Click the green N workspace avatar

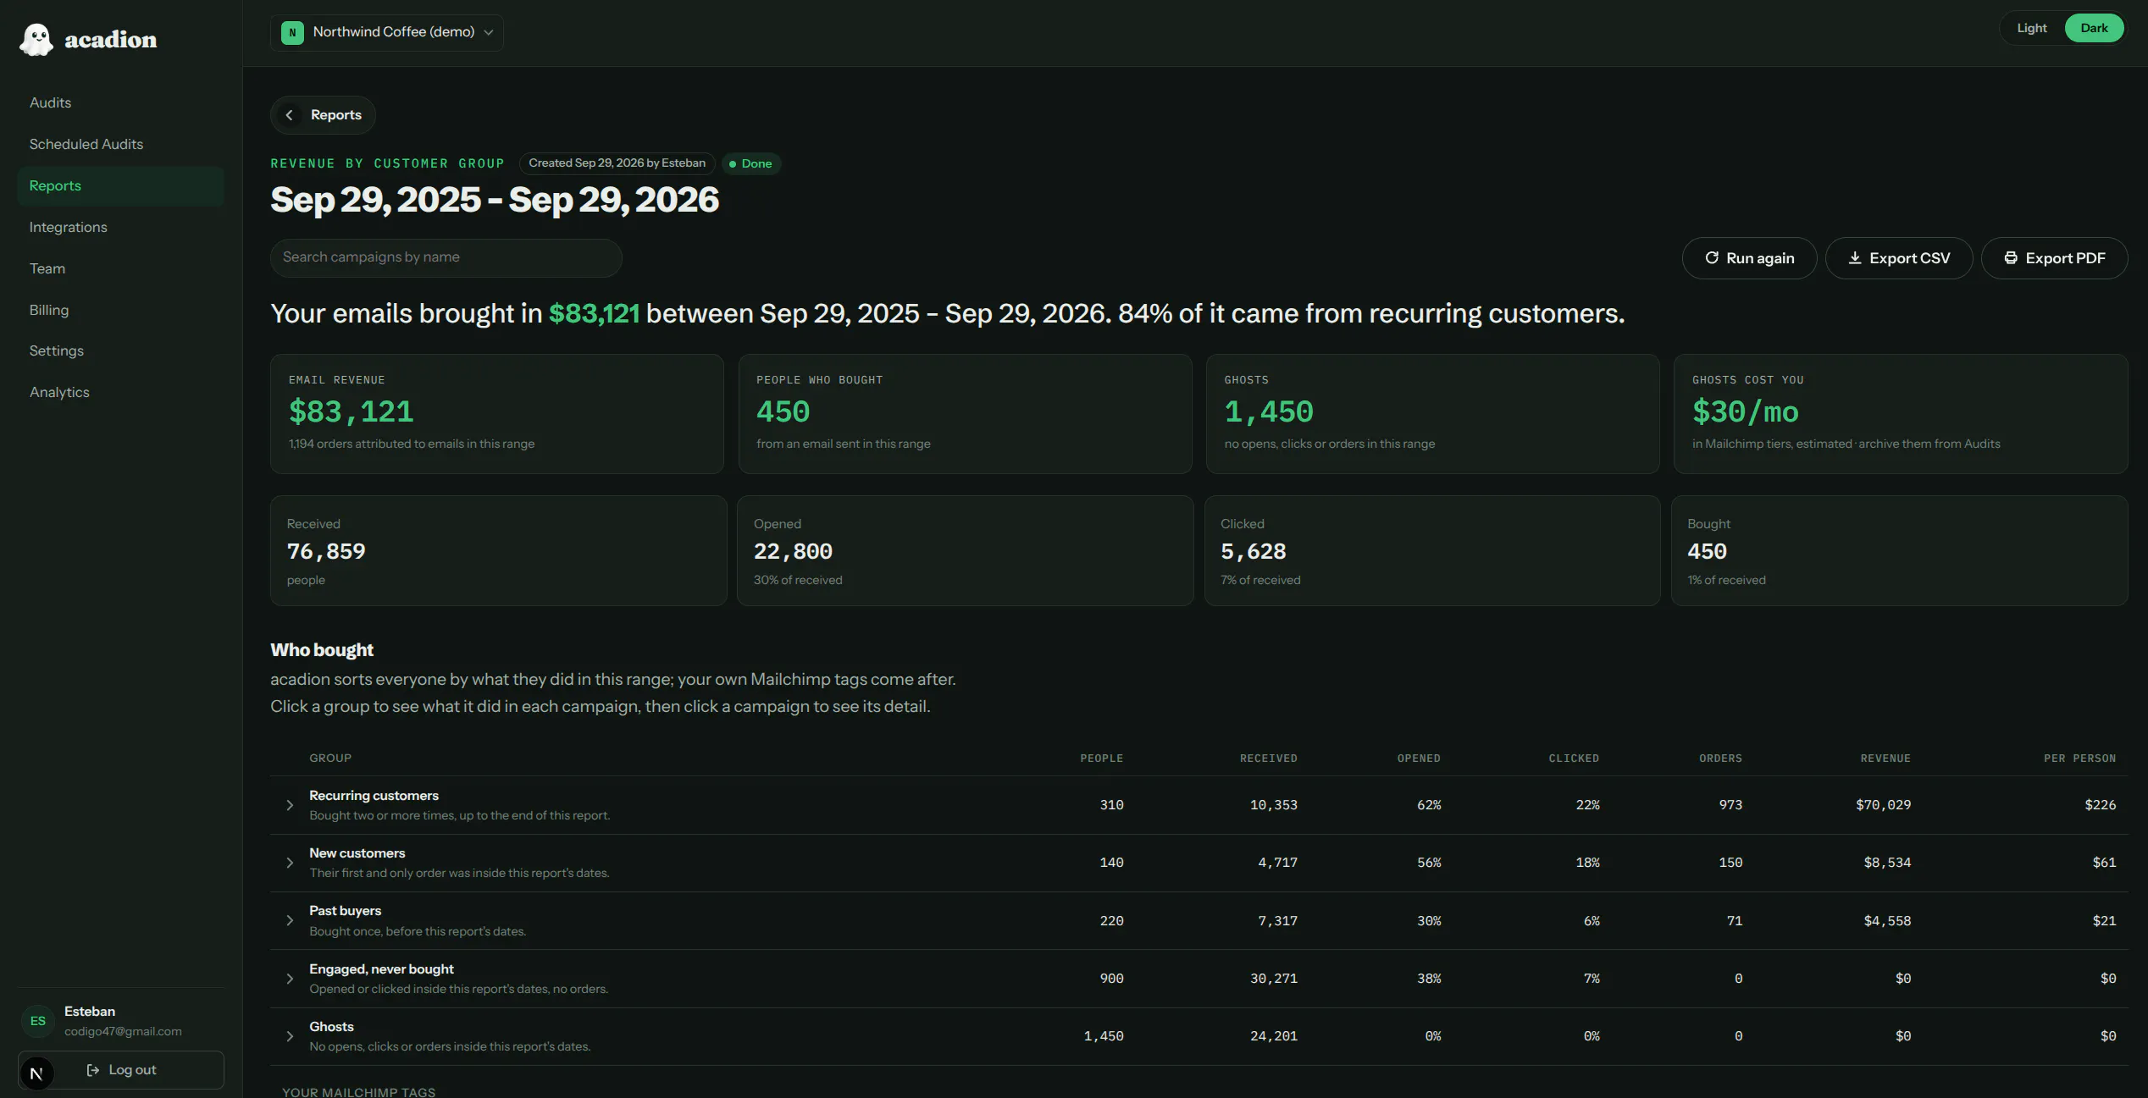(292, 32)
